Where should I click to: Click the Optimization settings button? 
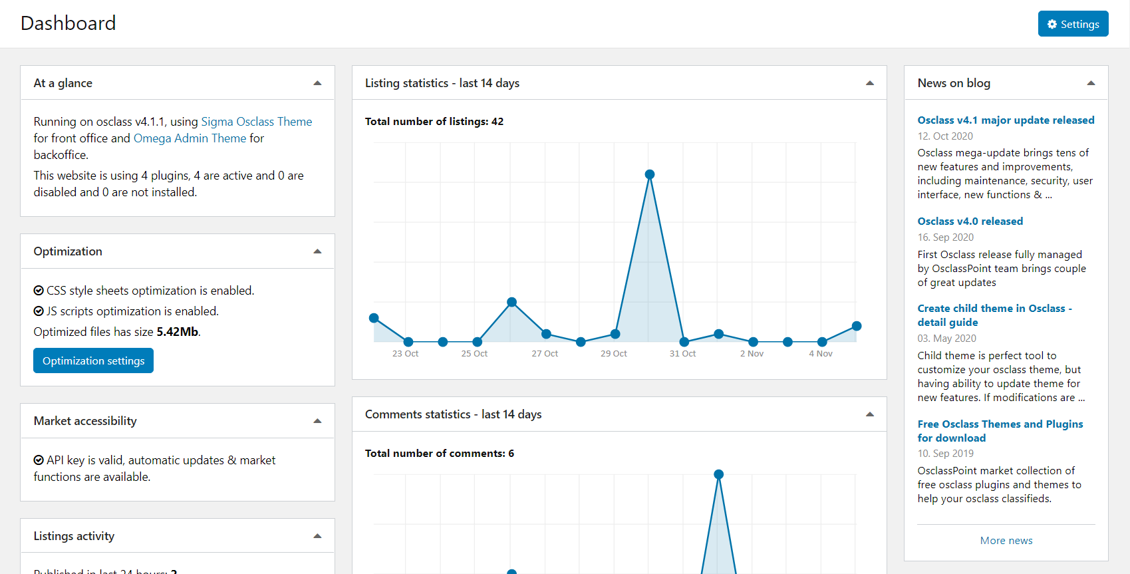click(x=93, y=360)
